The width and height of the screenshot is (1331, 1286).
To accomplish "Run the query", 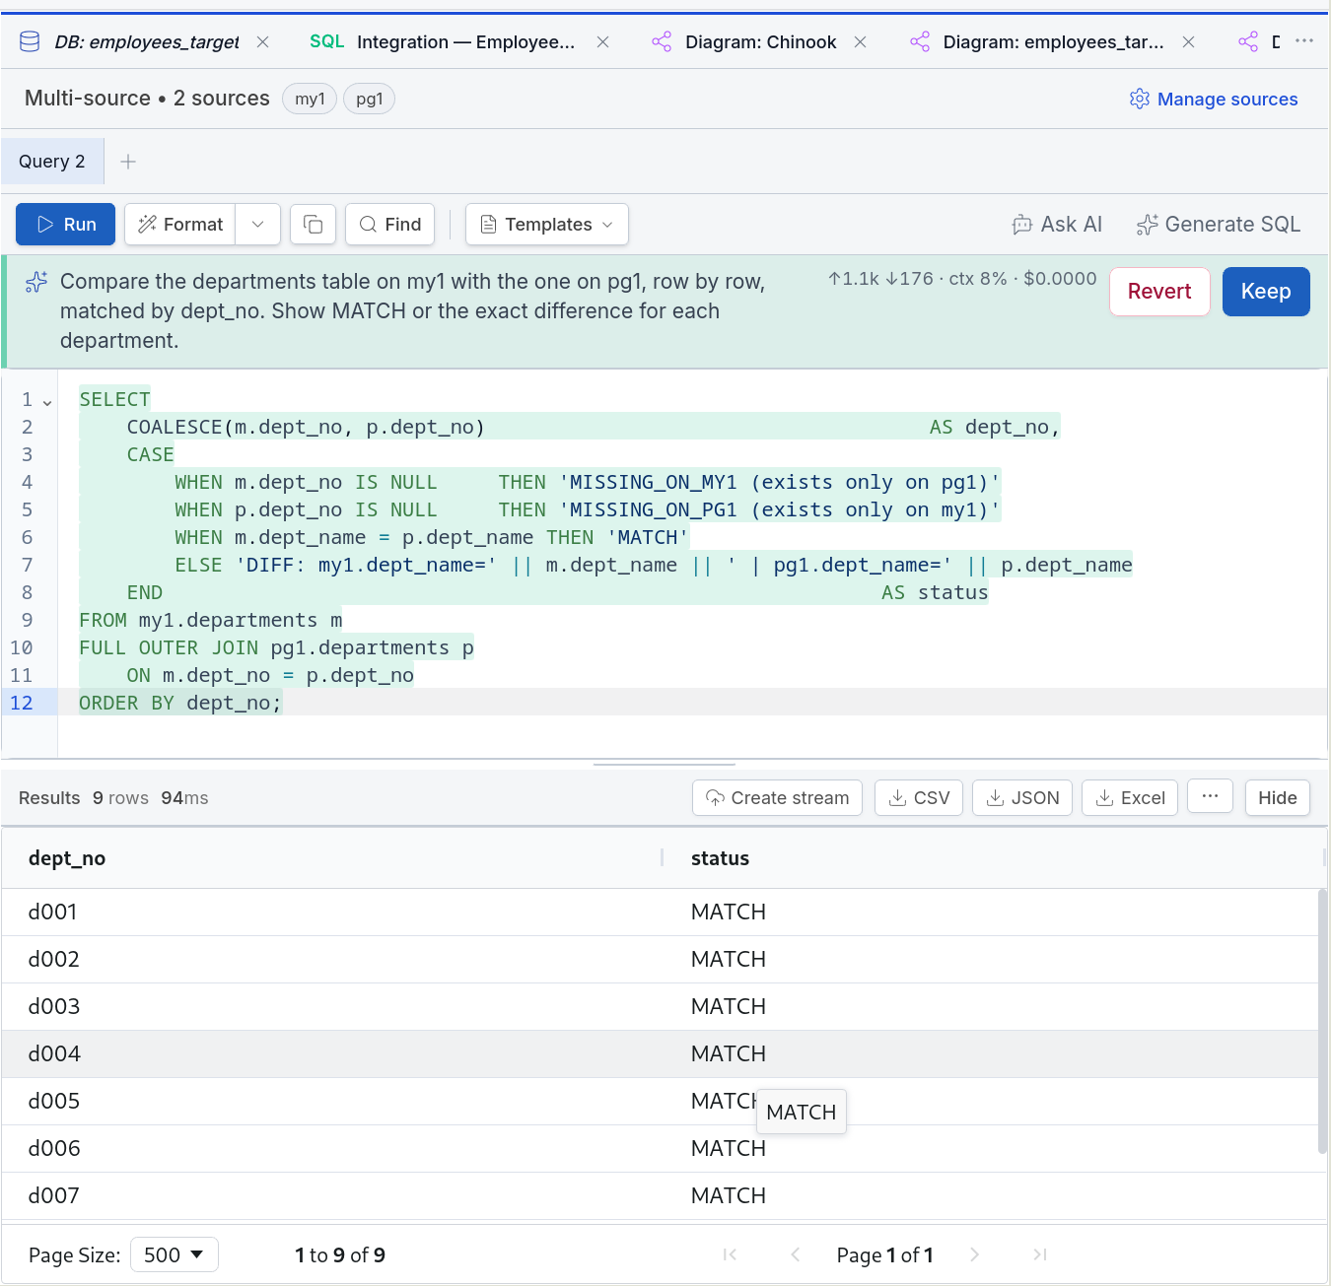I will [x=66, y=224].
